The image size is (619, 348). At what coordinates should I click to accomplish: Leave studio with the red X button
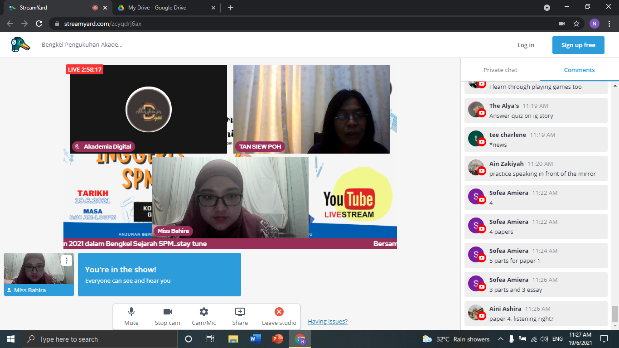click(279, 317)
